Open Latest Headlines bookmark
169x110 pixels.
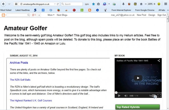coord(23,10)
